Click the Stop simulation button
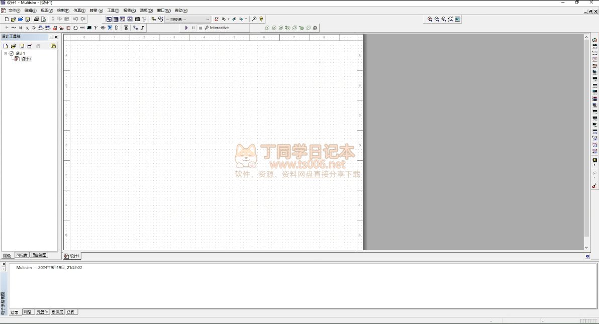599x324 pixels. point(200,28)
